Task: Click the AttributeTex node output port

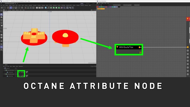Action: click(140, 47)
